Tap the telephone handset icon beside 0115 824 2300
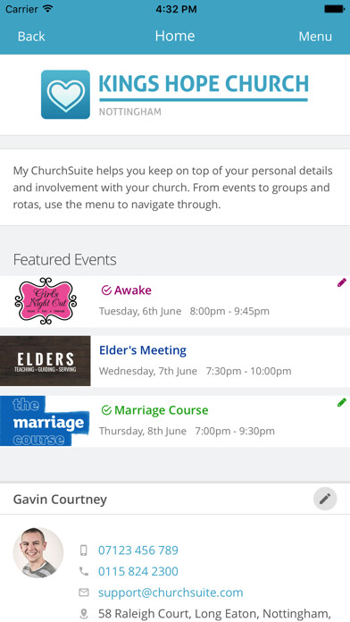This screenshot has height=622, width=350. click(x=84, y=571)
